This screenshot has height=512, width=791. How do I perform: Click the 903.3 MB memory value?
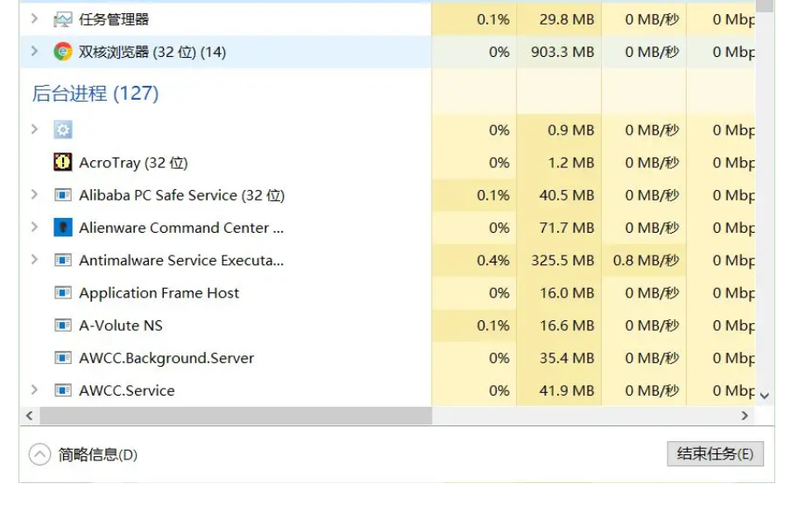point(562,52)
